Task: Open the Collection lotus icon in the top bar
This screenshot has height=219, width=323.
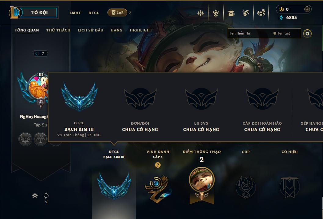Action: coord(201,13)
